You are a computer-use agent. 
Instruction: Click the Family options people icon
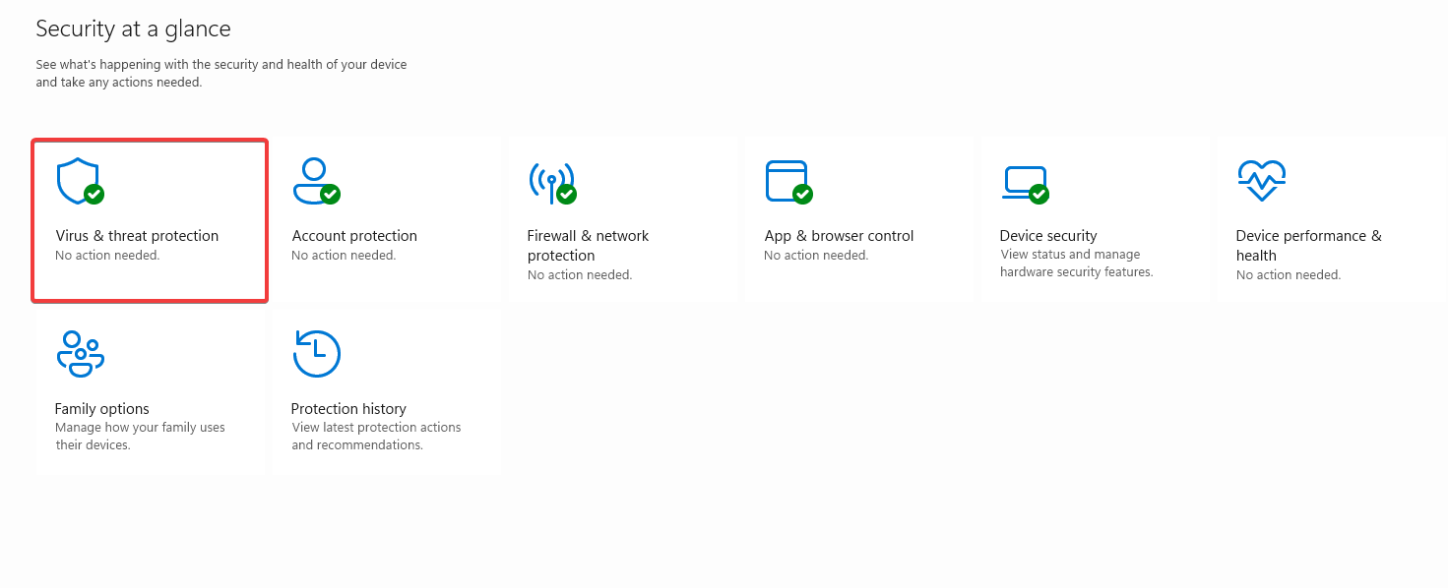[80, 354]
